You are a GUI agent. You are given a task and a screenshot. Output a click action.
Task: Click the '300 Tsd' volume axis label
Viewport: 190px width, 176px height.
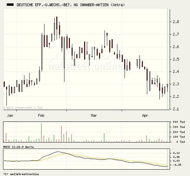click(x=179, y=127)
